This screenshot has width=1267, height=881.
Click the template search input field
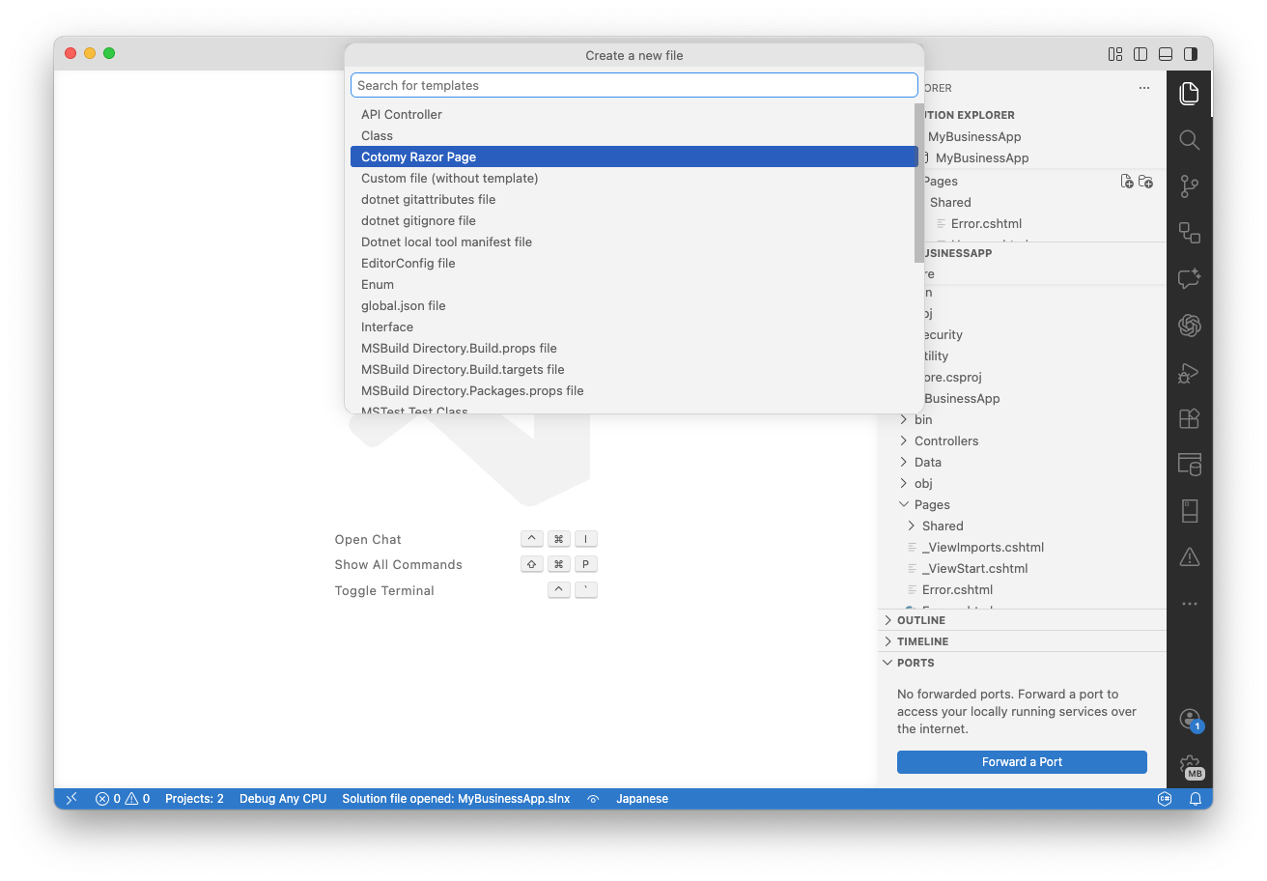click(x=634, y=85)
